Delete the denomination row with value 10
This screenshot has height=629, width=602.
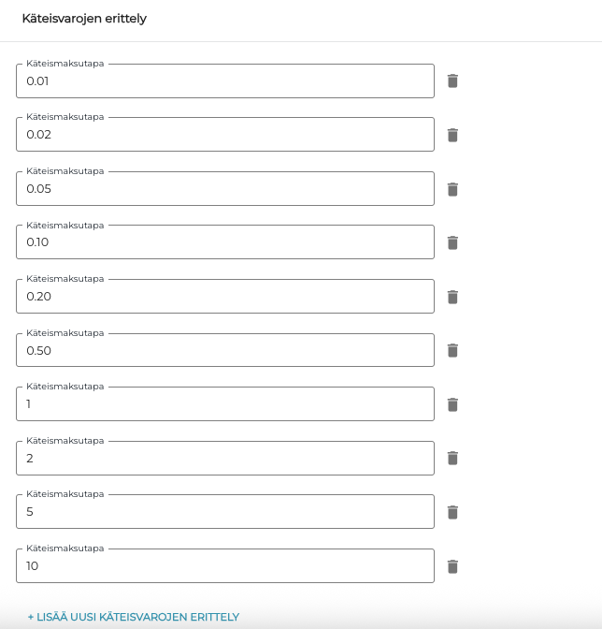point(452,566)
